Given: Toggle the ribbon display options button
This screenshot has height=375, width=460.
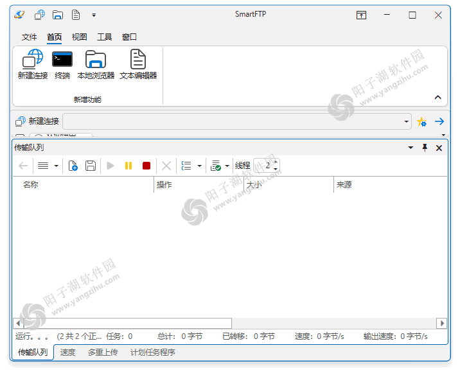Looking at the screenshot, I should pos(361,15).
